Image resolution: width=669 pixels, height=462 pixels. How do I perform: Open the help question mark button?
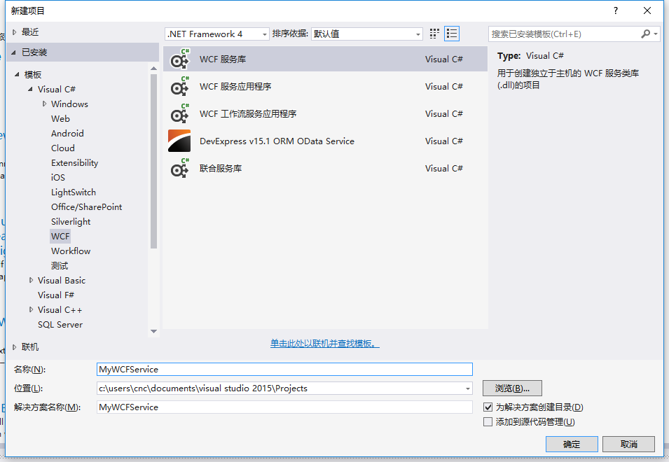click(615, 10)
